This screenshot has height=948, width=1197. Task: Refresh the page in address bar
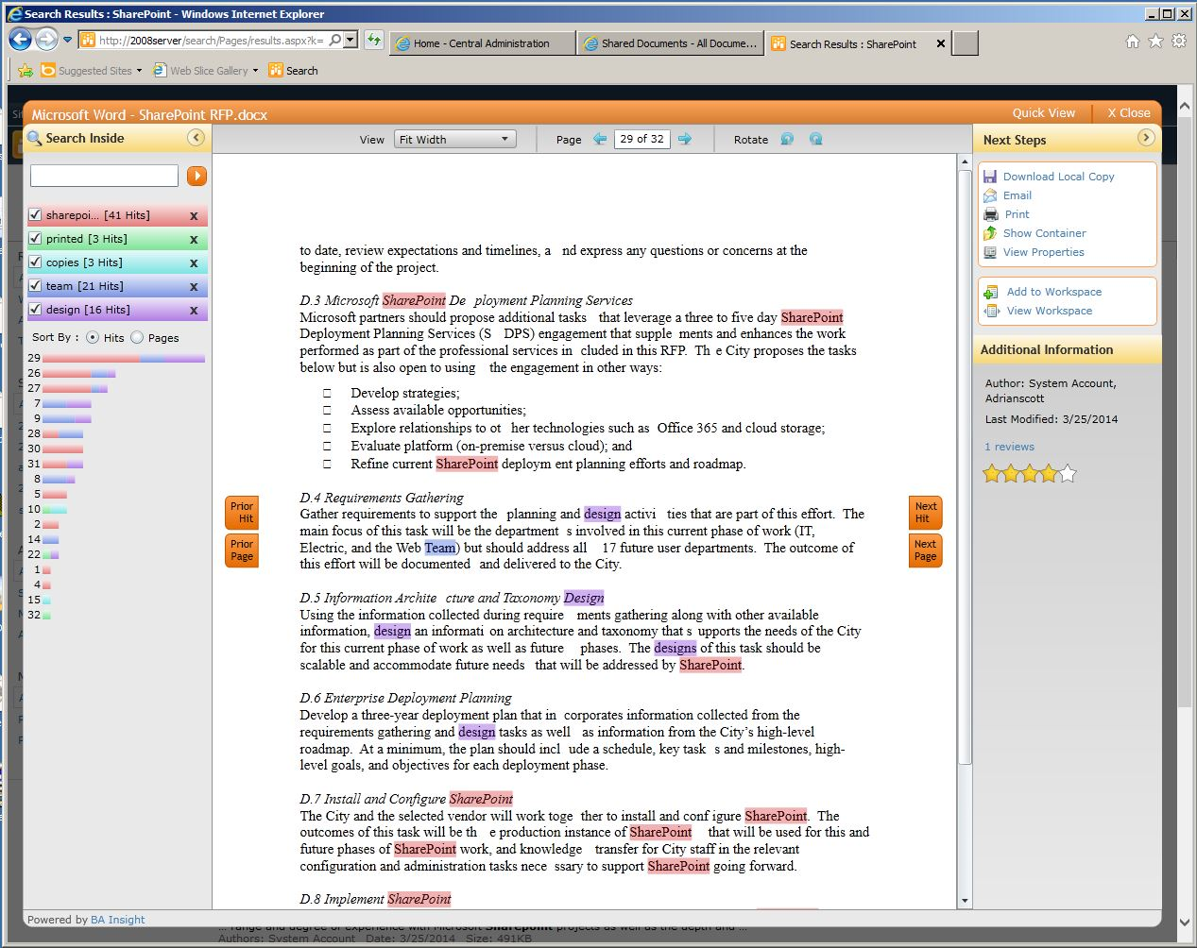[374, 40]
